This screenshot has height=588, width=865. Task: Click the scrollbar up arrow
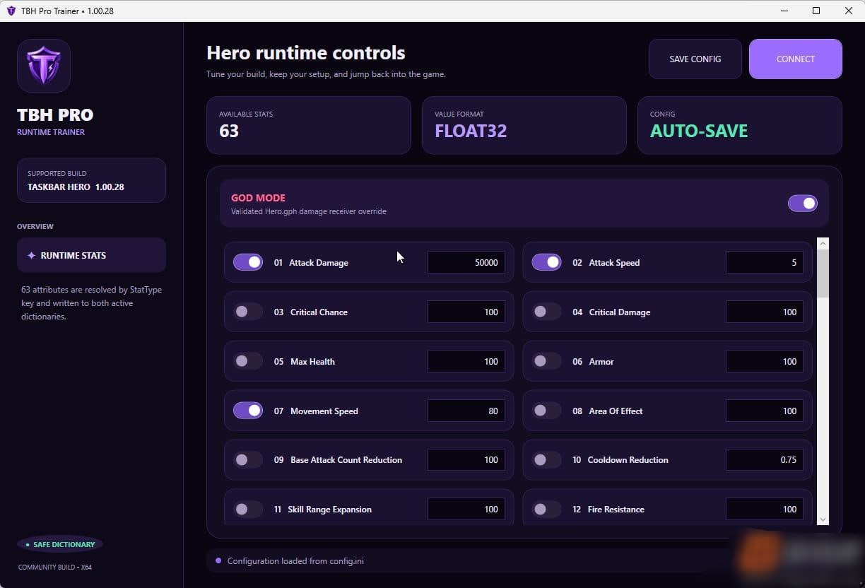[822, 244]
